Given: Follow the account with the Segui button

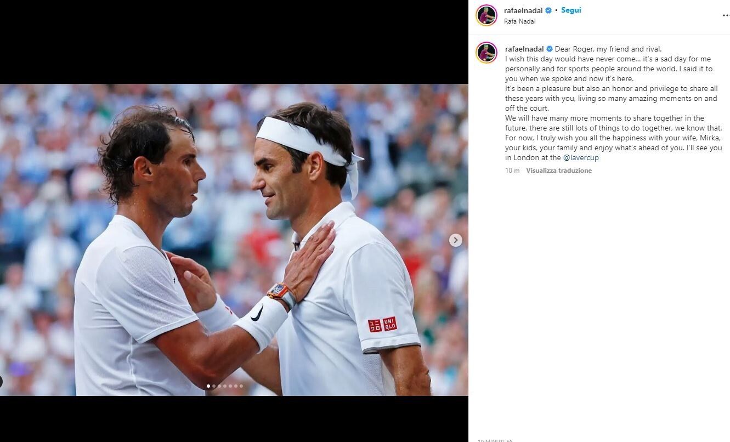Looking at the screenshot, I should pos(571,10).
